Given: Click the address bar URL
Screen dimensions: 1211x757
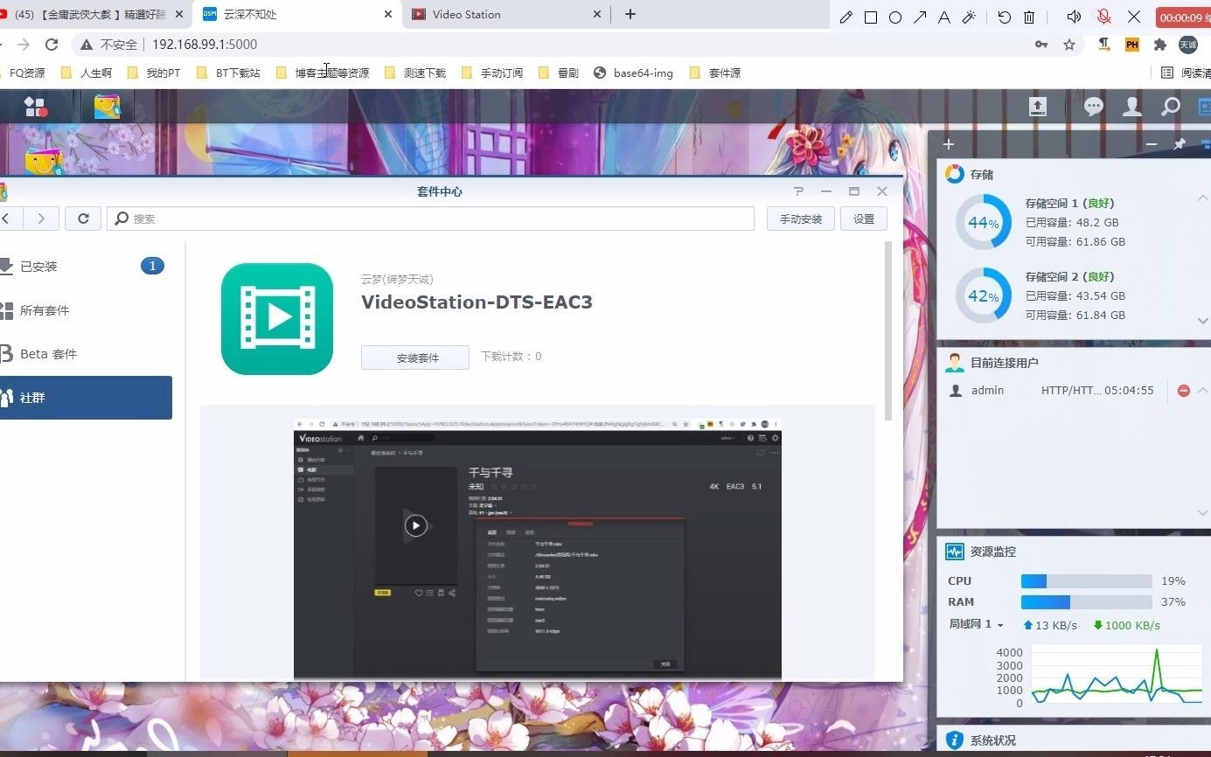Looking at the screenshot, I should coord(205,45).
